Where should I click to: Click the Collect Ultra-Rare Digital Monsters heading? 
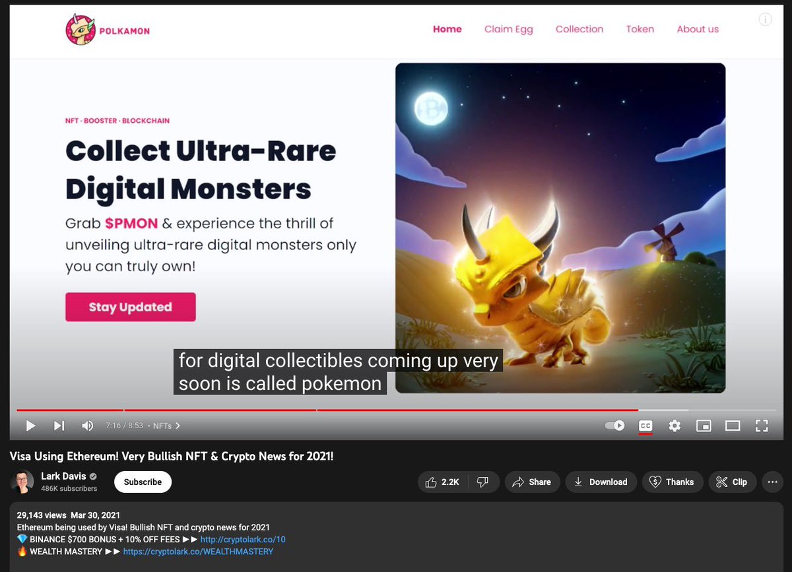coord(201,170)
